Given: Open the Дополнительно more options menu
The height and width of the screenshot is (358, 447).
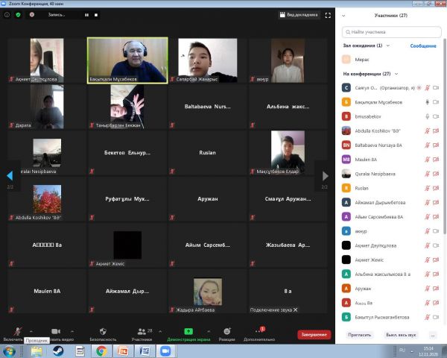Looking at the screenshot, I should tap(259, 333).
